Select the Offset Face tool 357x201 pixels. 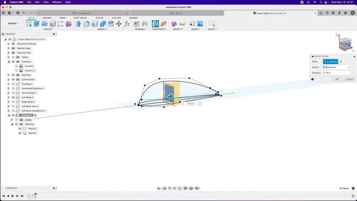pyautogui.click(x=110, y=23)
